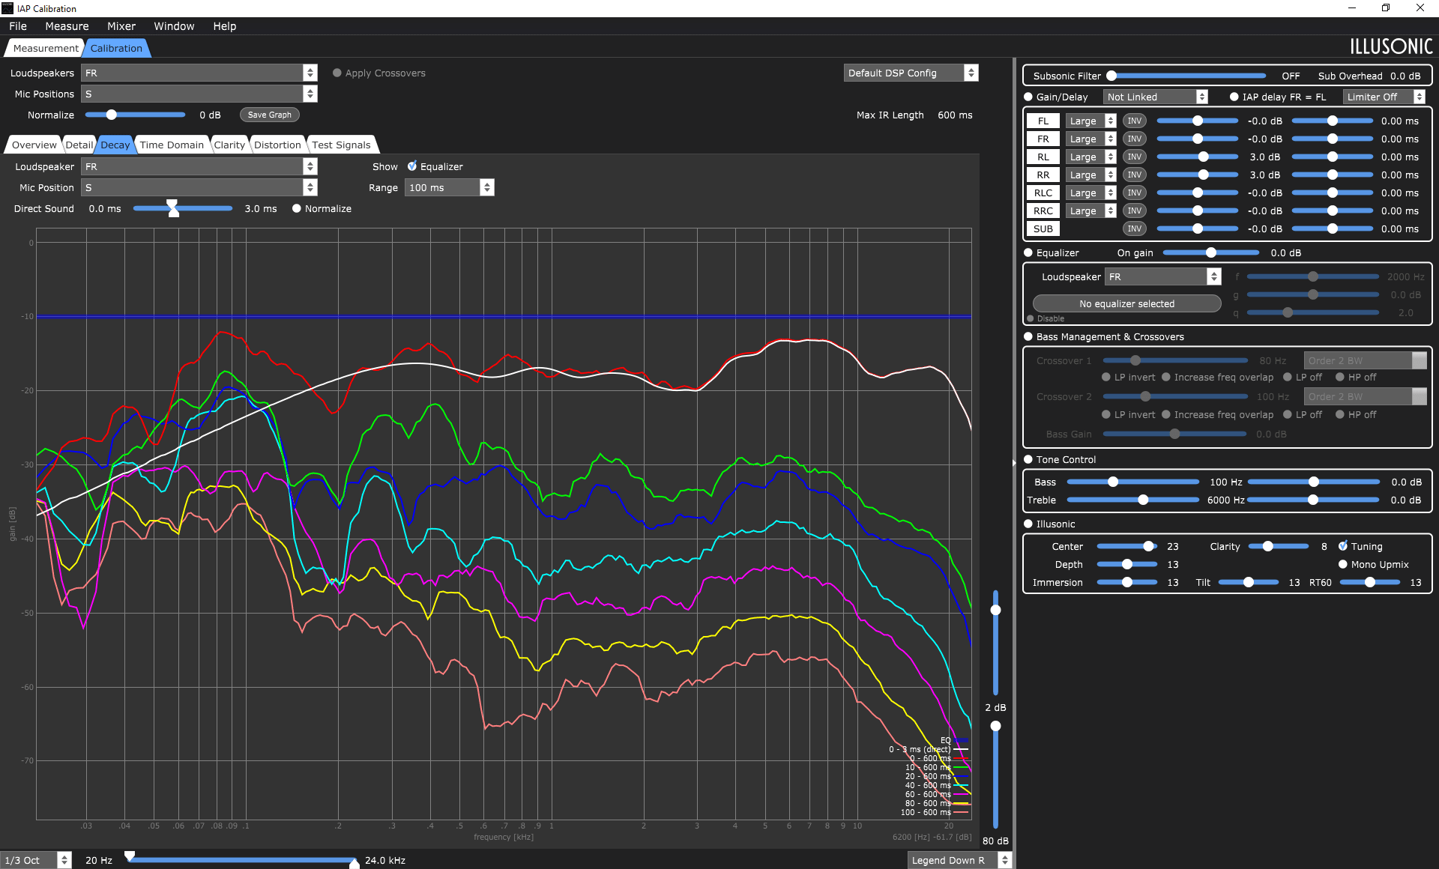Screen dimensions: 1439x869
Task: Open the Mixer menu
Action: pos(121,26)
